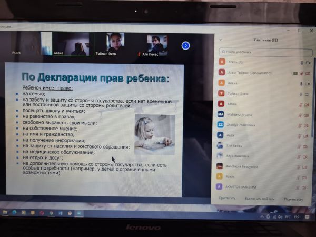This screenshot has height=237, width=316.
Task: Click microphone icon next to Алена
Action: pos(302,83)
